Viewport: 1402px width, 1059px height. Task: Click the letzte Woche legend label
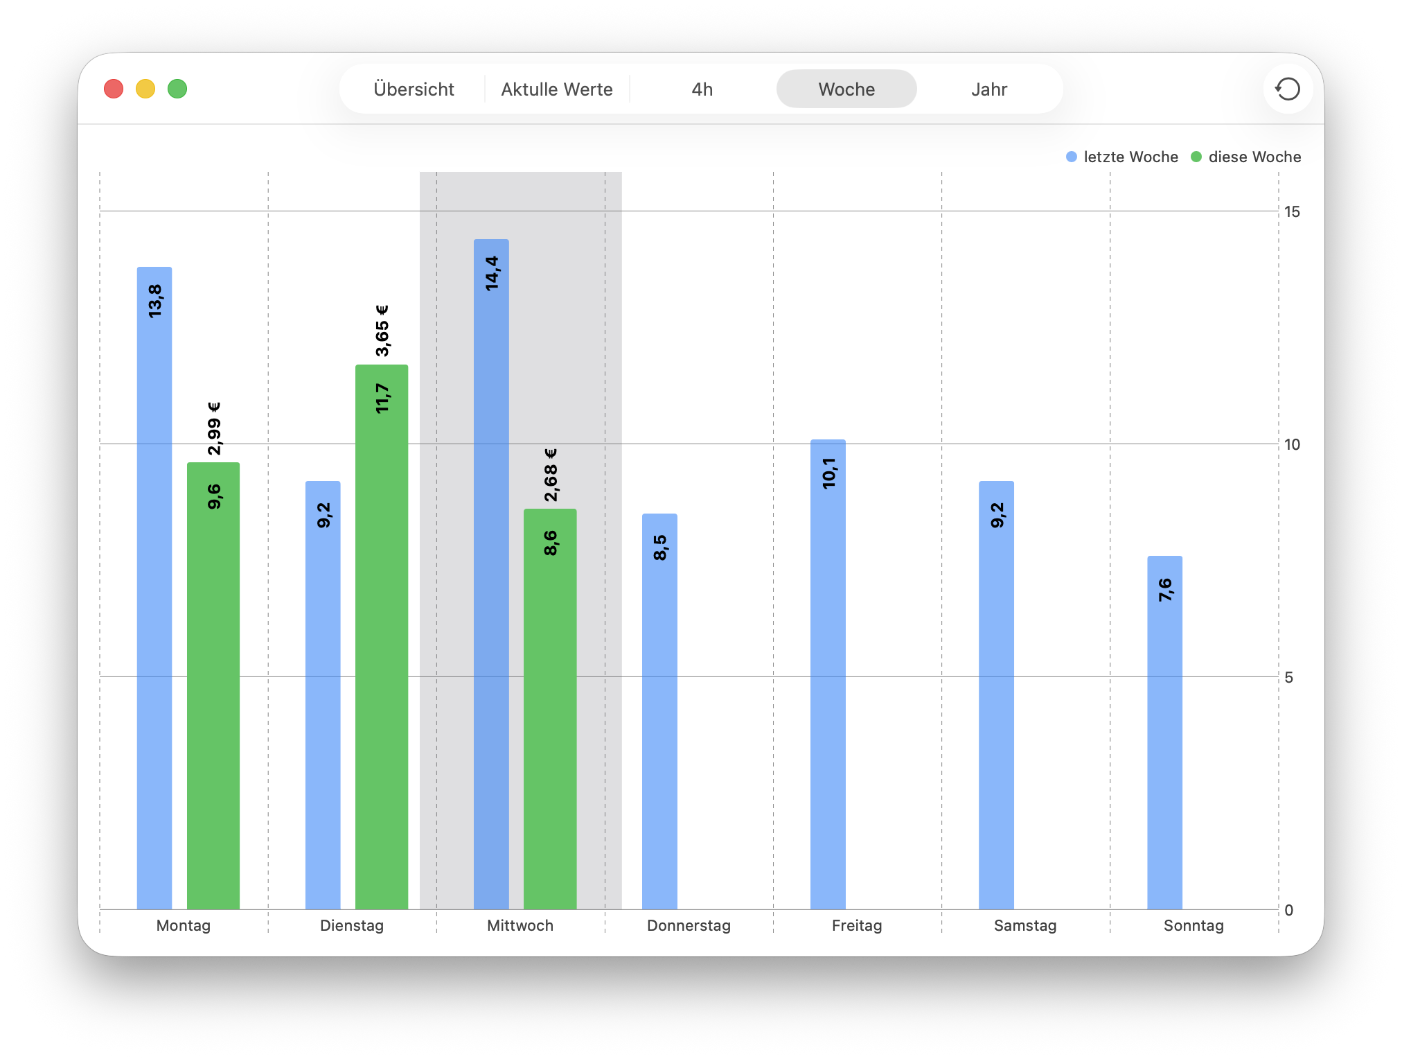1130,157
